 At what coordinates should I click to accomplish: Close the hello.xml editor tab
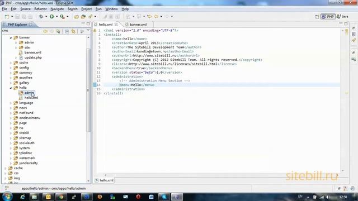(x=116, y=24)
